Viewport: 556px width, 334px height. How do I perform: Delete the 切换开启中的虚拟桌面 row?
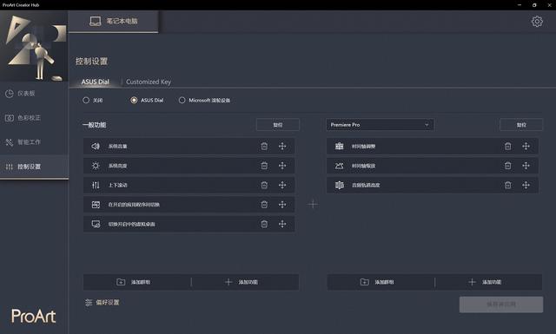[x=264, y=224]
